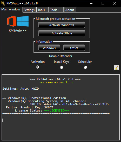This screenshot has width=121, height=142.
Task: Select the Install Keys radio button
Action: [62, 67]
